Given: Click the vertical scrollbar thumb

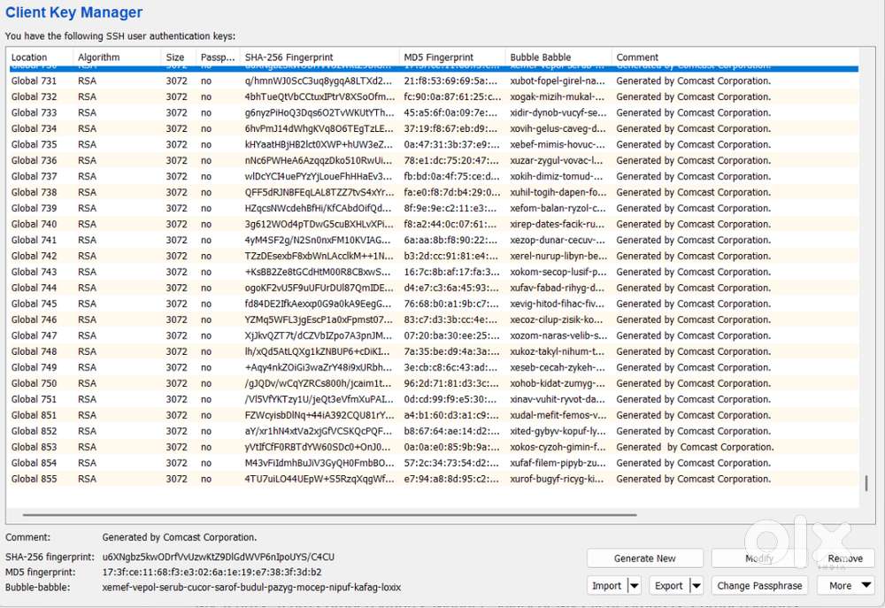Looking at the screenshot, I should [866, 482].
